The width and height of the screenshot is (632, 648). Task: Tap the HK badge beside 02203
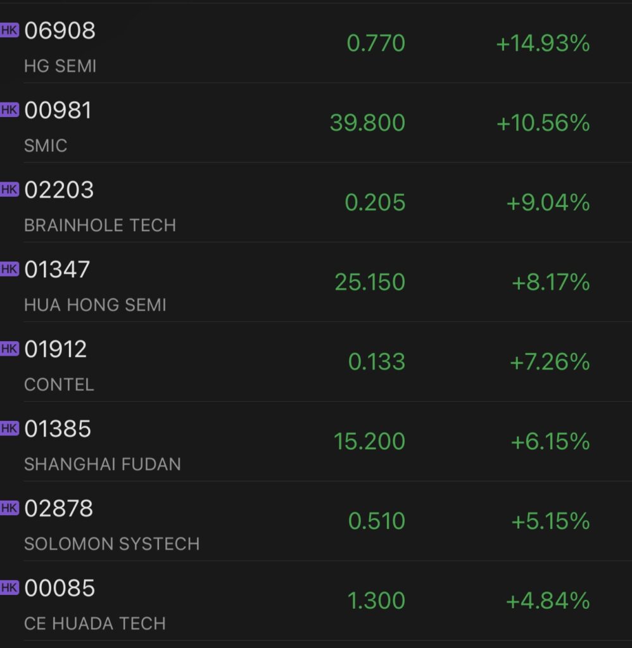(x=9, y=190)
